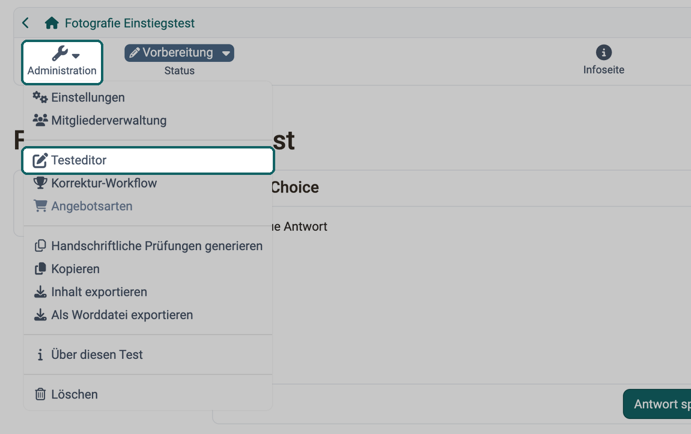Image resolution: width=691 pixels, height=434 pixels.
Task: Click Handschriftliche Prüfungen generieren
Action: [148, 246]
